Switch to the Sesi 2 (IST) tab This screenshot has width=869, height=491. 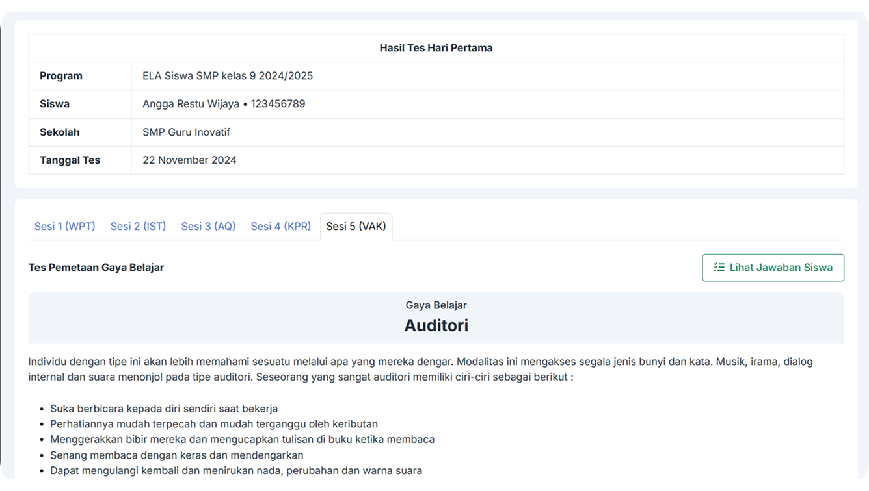pos(138,226)
